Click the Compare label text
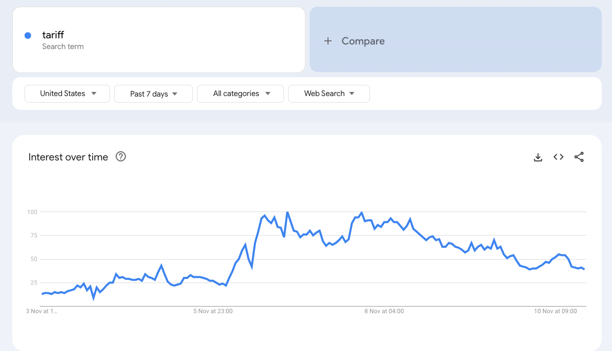 [x=363, y=41]
